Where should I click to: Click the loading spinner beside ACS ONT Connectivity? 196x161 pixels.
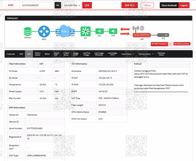(x=170, y=44)
